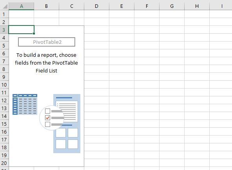Select row 3 header
Image resolution: width=232 pixels, height=170 pixels.
[4, 30]
